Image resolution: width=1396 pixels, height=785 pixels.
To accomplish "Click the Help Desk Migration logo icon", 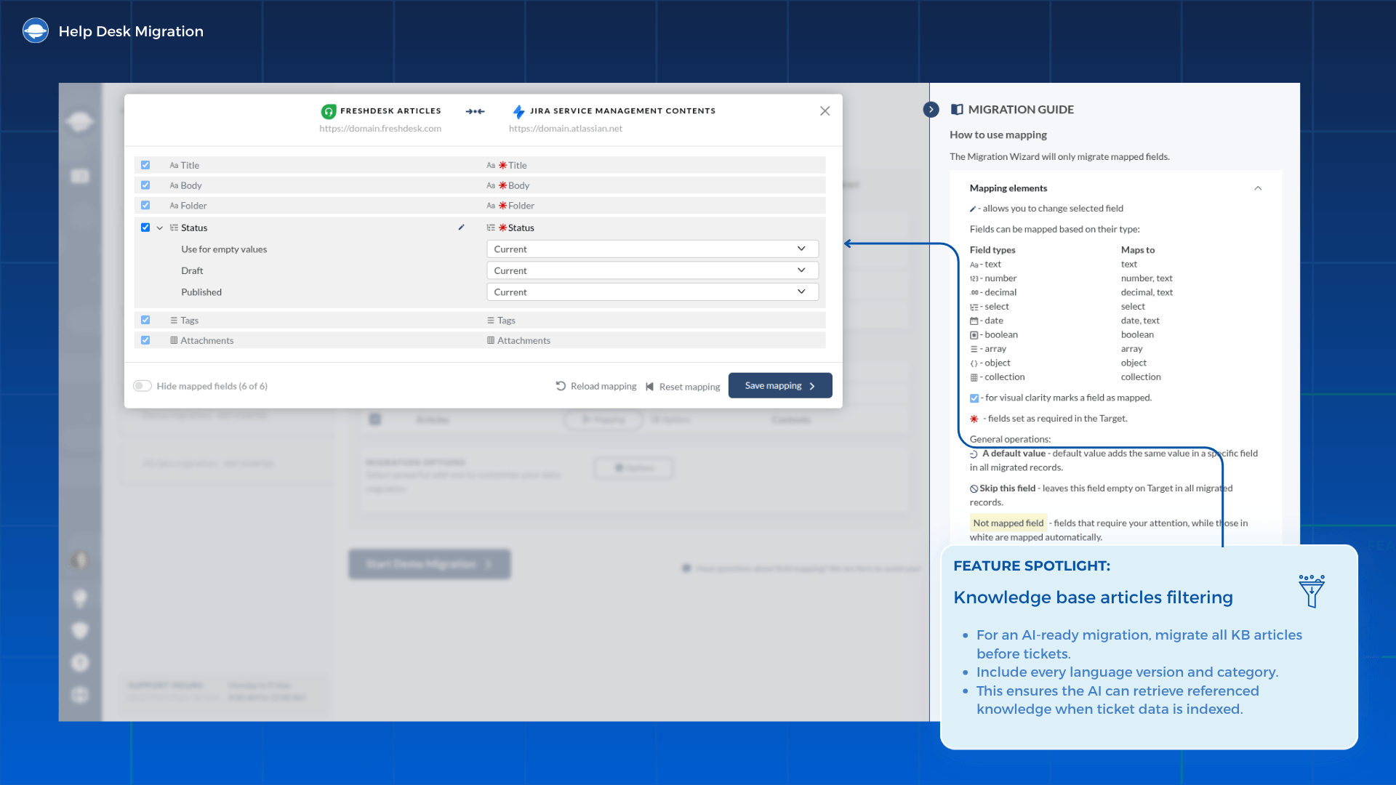I will point(36,31).
